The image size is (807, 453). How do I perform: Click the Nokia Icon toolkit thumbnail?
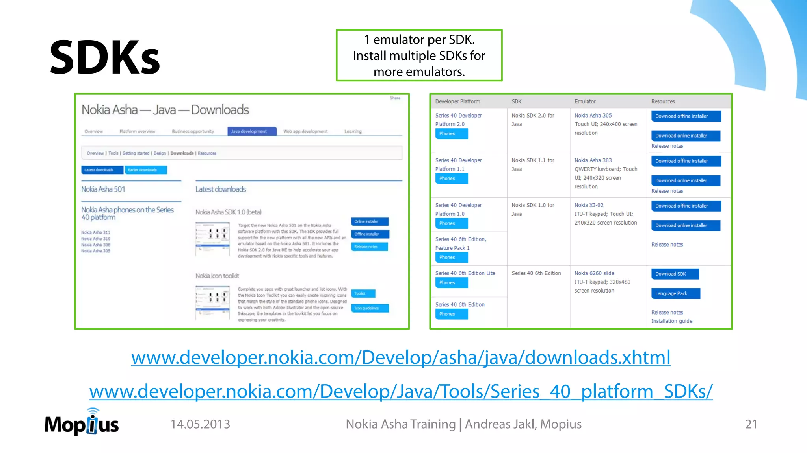click(x=213, y=303)
